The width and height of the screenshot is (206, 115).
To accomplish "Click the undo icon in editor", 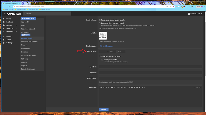I will pos(194,87).
